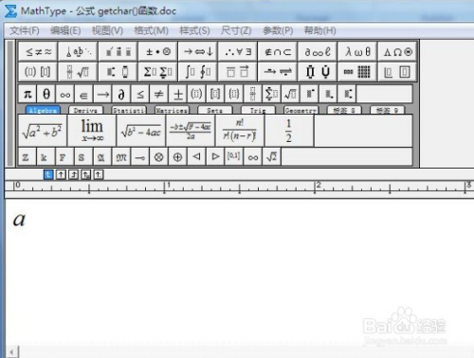Screen dimensions: 474x358
Task: Open the 编辑(E) menu
Action: (65, 30)
